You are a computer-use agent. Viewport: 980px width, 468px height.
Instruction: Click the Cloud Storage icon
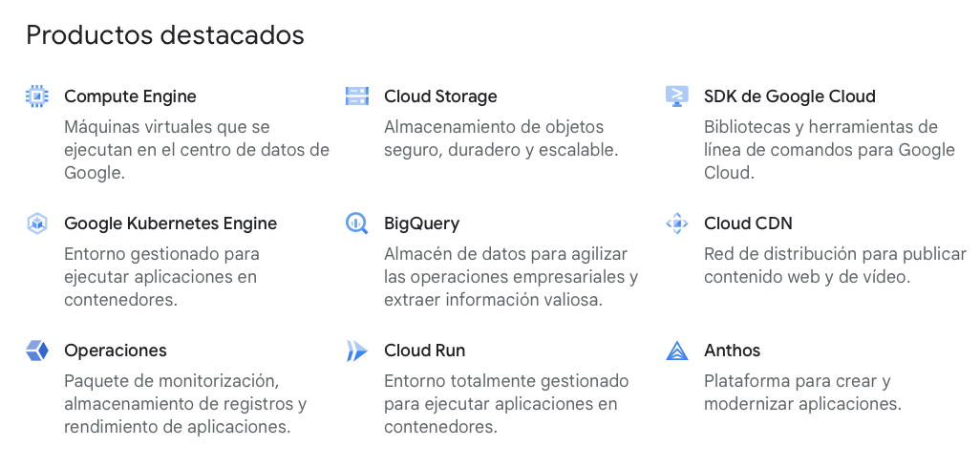tap(357, 96)
